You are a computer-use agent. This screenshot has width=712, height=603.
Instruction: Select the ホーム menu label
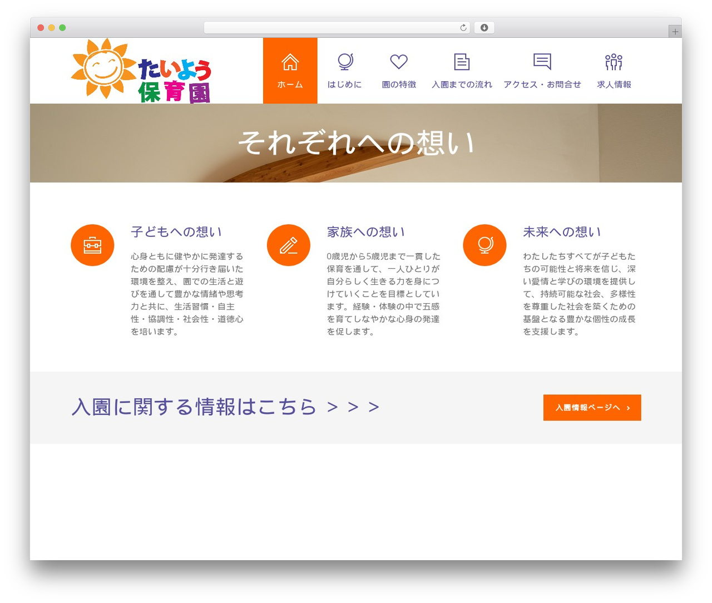pos(290,85)
